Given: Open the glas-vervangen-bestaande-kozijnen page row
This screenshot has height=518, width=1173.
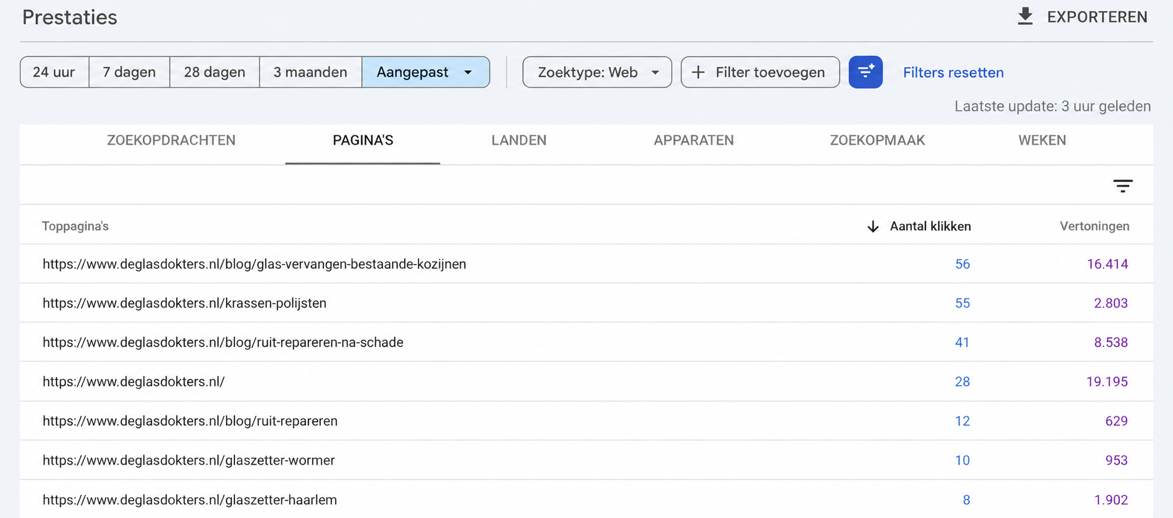Looking at the screenshot, I should tap(586, 264).
